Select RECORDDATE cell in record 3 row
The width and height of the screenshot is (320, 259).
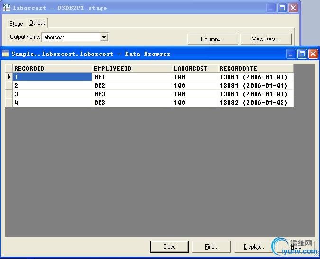(x=256, y=94)
